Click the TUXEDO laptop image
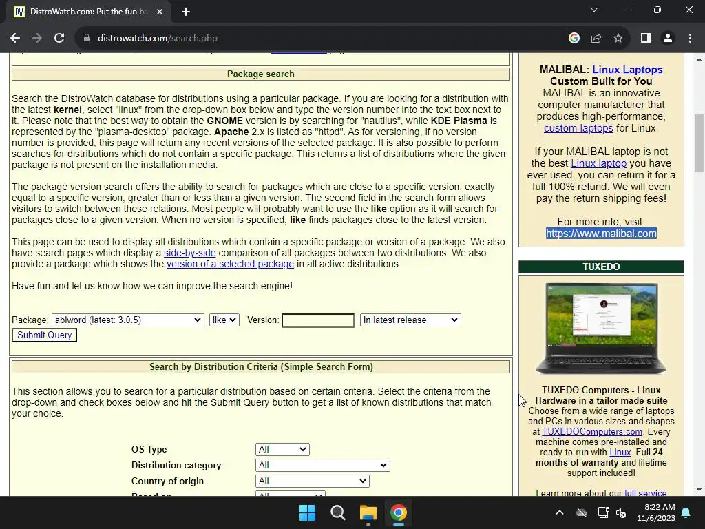705x529 pixels. (x=601, y=329)
